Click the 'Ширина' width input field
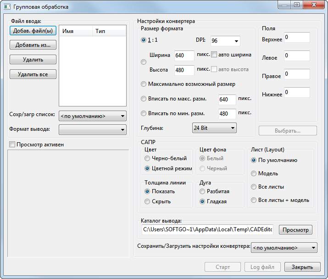Screen dimensions: 328x279 [x=184, y=56]
